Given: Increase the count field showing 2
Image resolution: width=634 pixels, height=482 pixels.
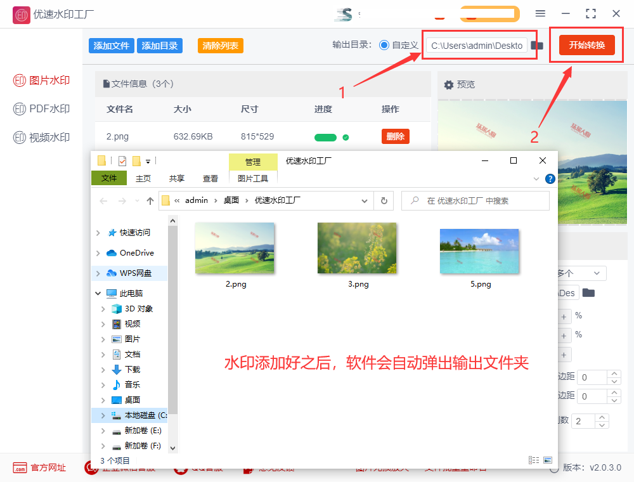Looking at the screenshot, I should (x=602, y=418).
